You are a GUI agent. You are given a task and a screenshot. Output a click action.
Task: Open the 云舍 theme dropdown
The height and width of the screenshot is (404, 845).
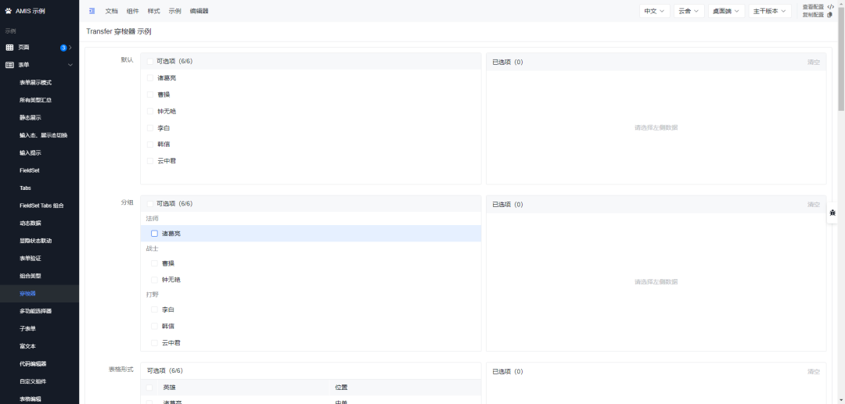[689, 11]
